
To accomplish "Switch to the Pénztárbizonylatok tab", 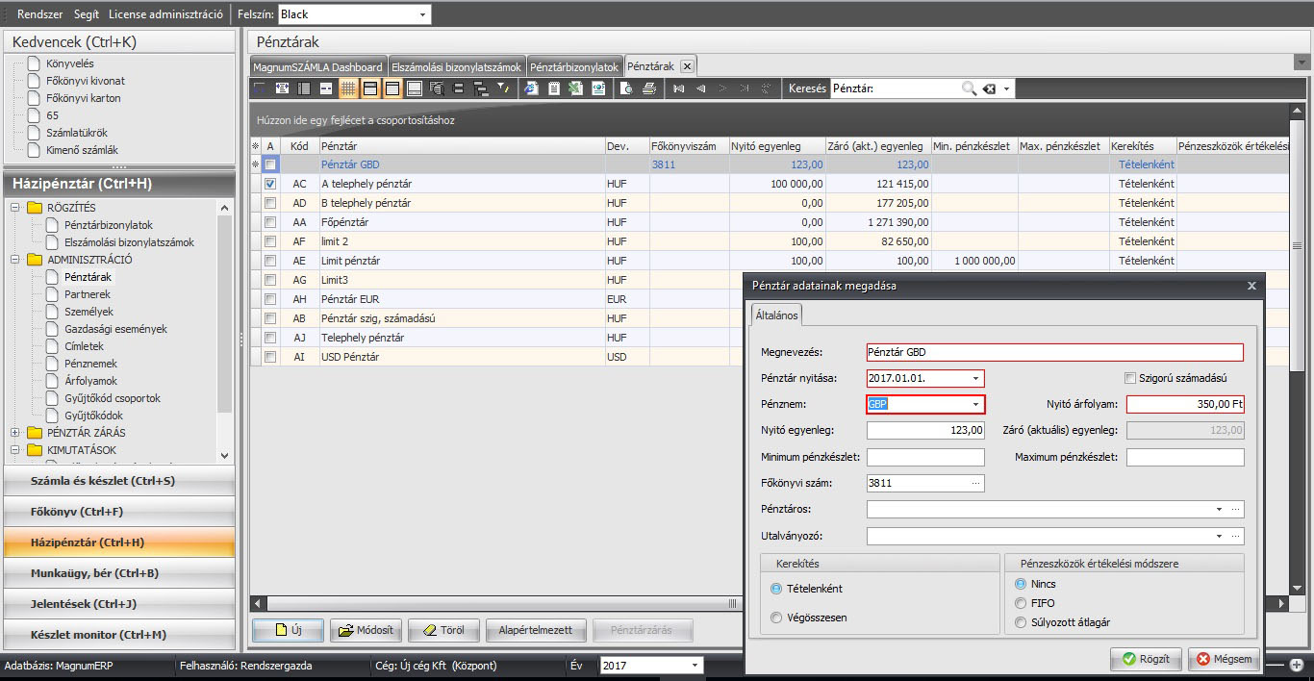I will [x=574, y=66].
